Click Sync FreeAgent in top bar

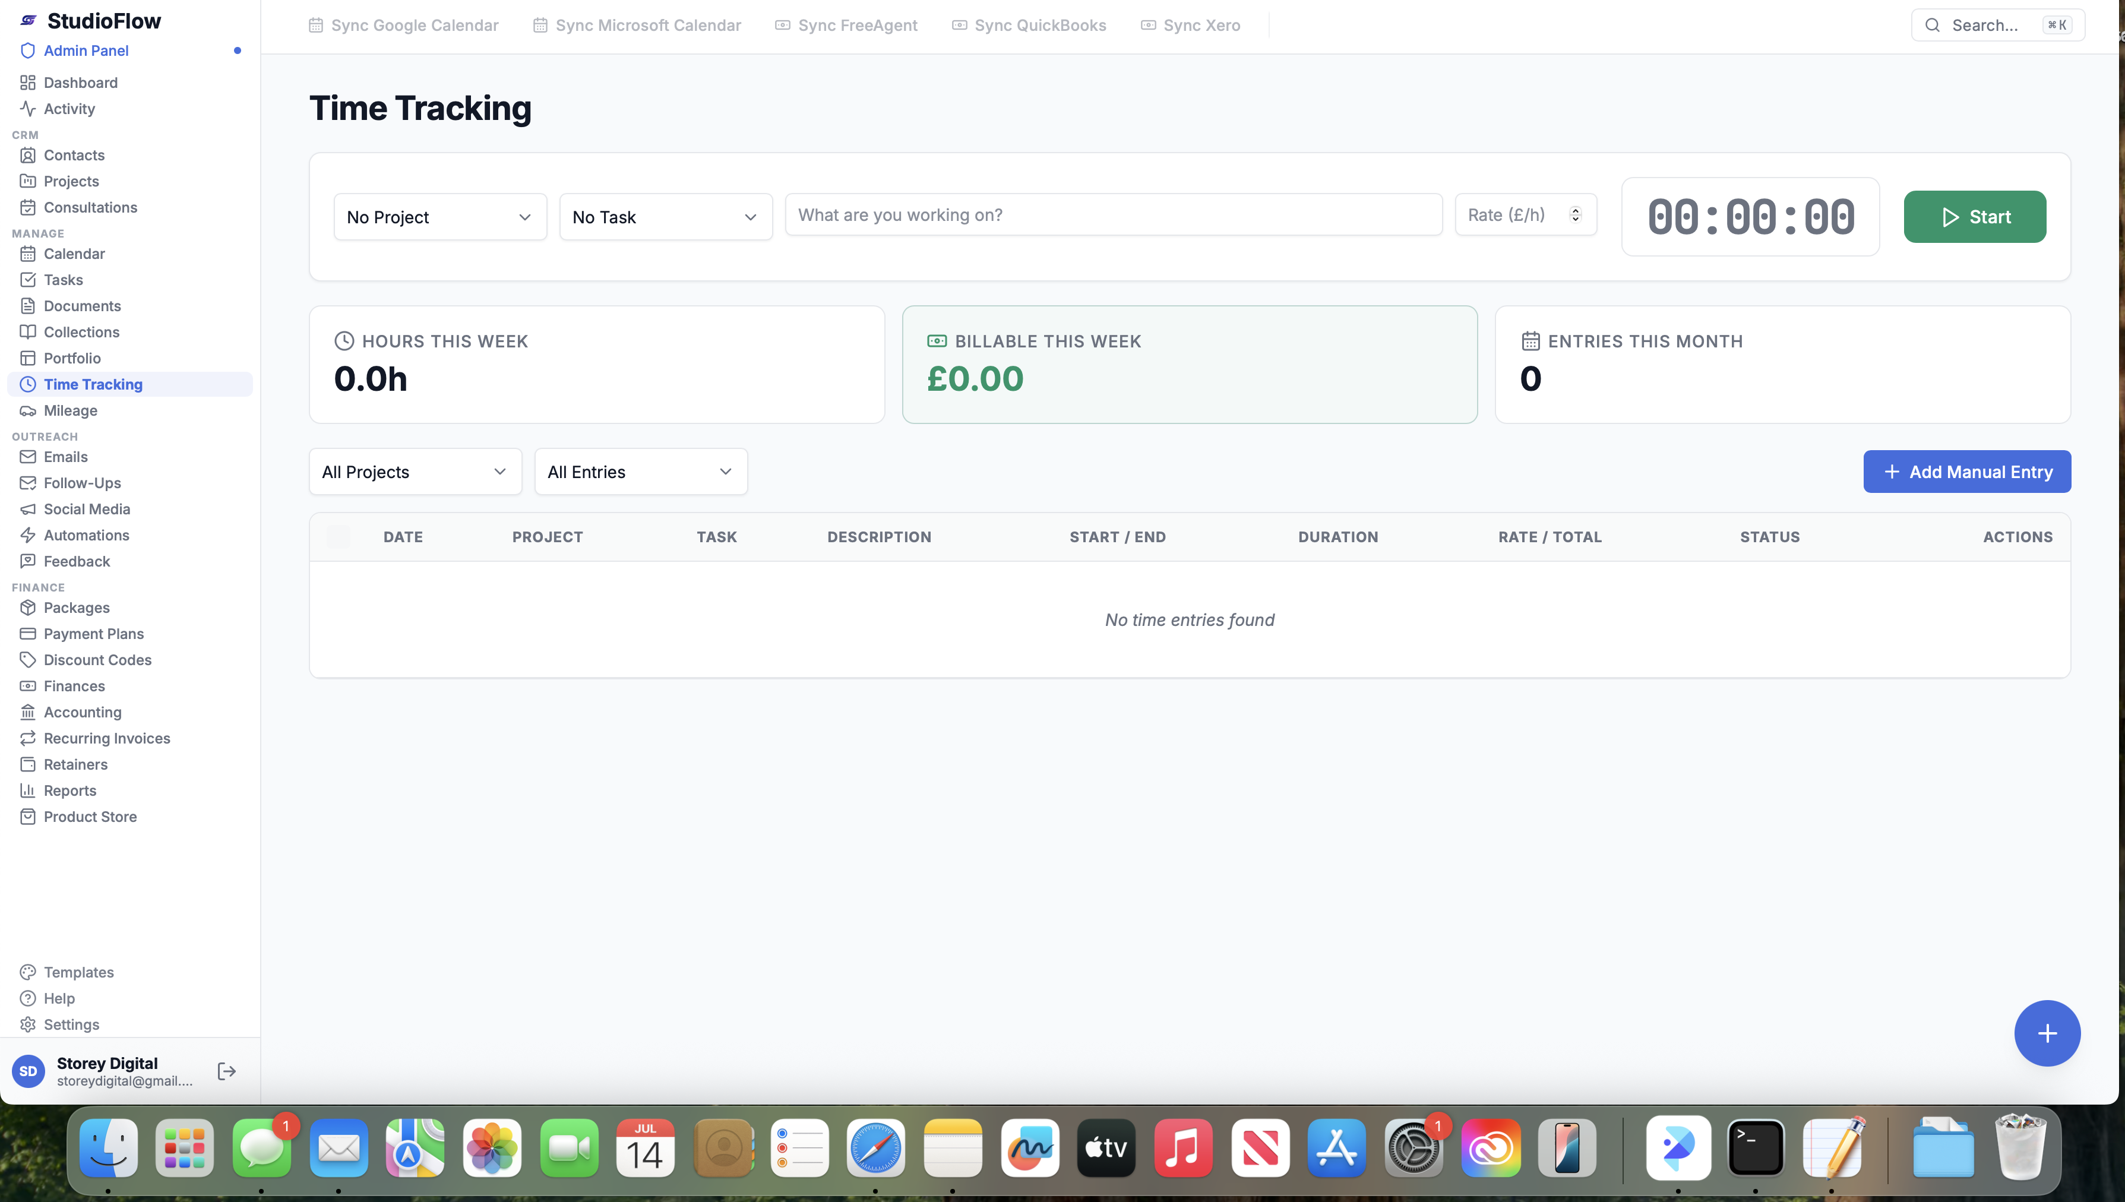846,26
